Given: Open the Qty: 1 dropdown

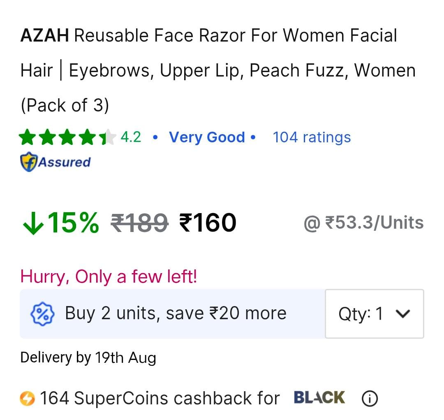Looking at the screenshot, I should tap(375, 314).
